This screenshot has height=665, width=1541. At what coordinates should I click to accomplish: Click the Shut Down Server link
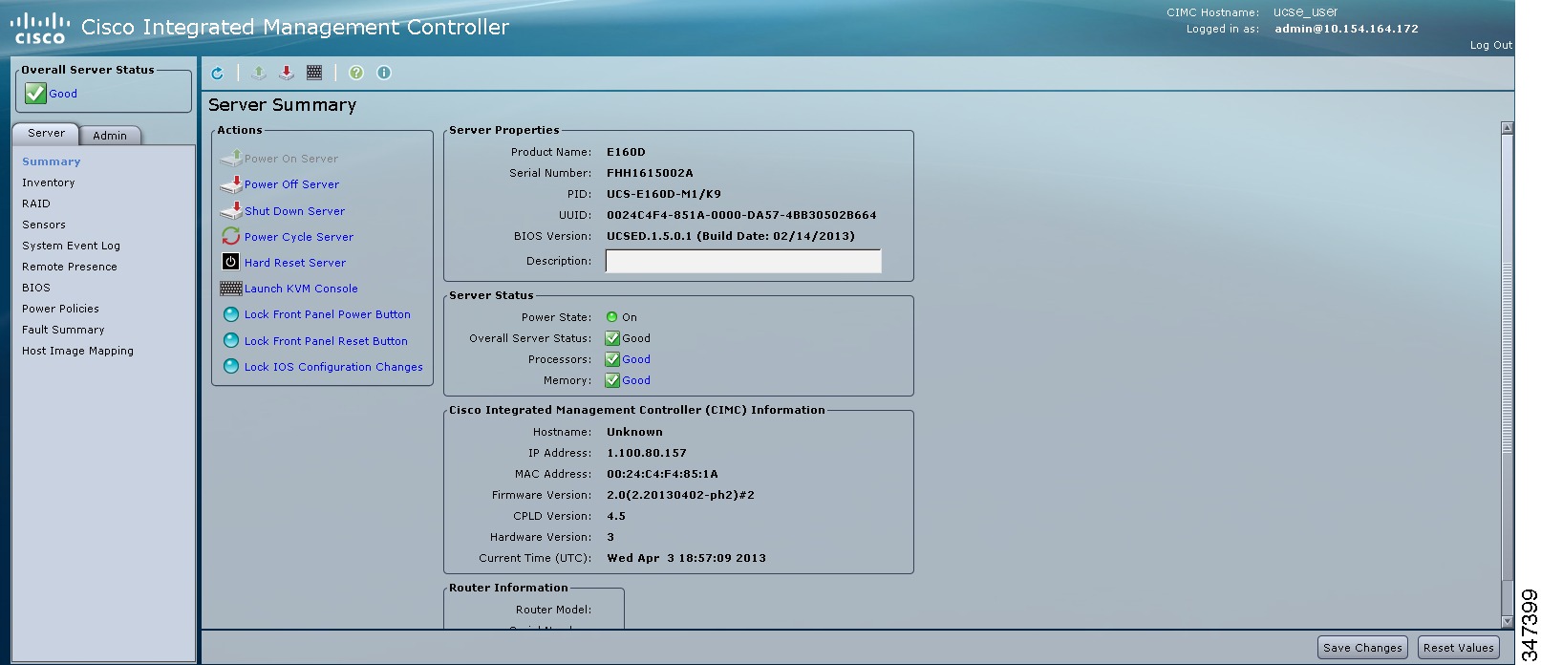tap(295, 211)
